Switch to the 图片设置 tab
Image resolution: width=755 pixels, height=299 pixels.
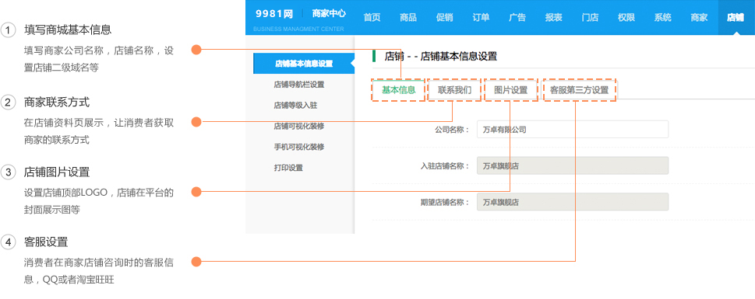coord(511,90)
